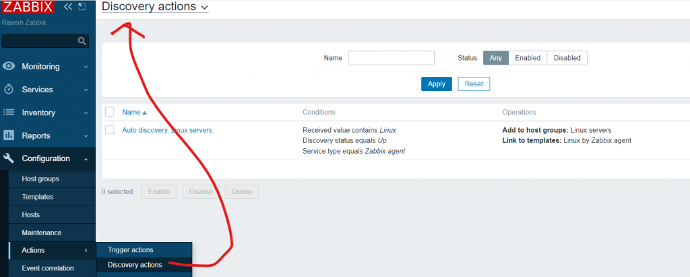This screenshot has height=277, width=690.
Task: Collapse the Configuration menu section
Action: click(x=86, y=158)
